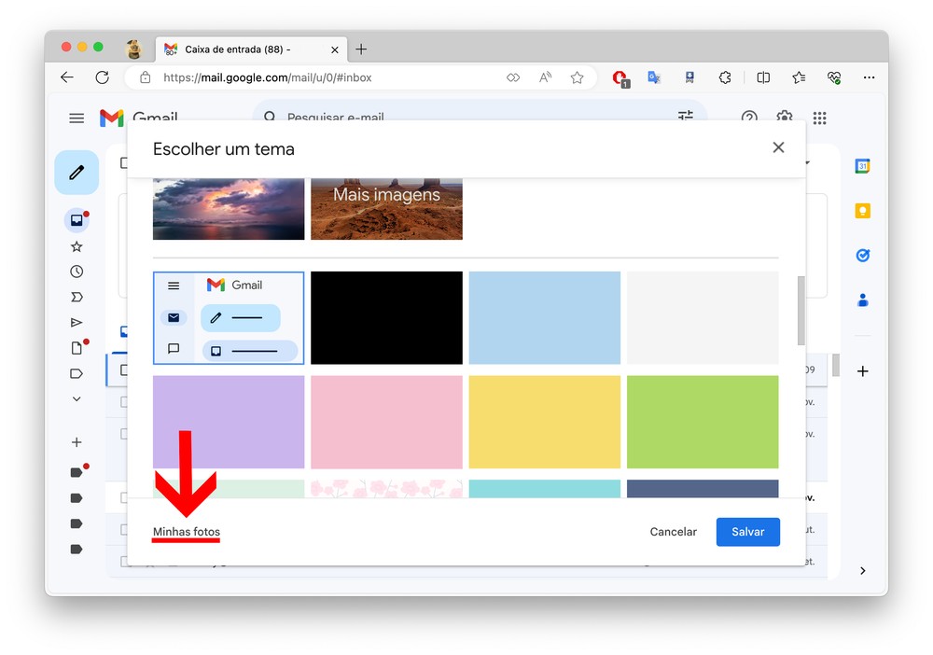Open Drafts document icon

coord(77,347)
